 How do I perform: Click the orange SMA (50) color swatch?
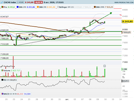tap(38, 7)
